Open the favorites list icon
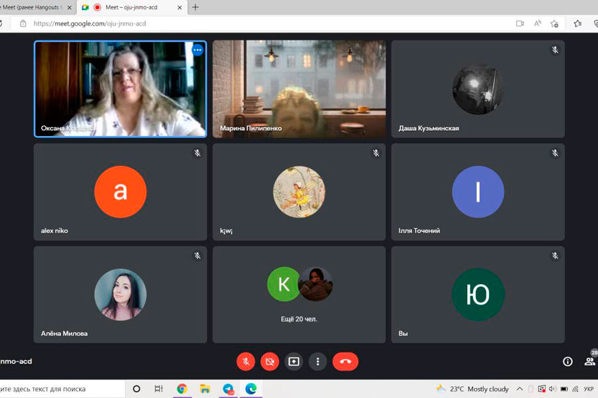 pyautogui.click(x=578, y=24)
